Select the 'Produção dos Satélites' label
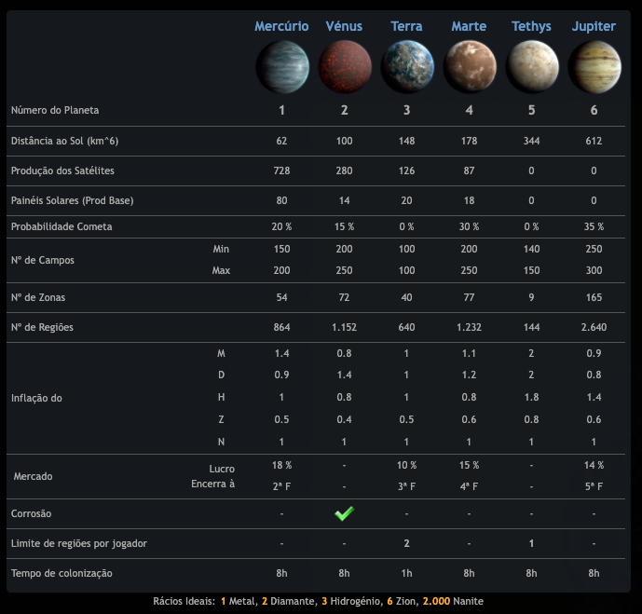Image resolution: width=642 pixels, height=614 pixels. pyautogui.click(x=62, y=171)
